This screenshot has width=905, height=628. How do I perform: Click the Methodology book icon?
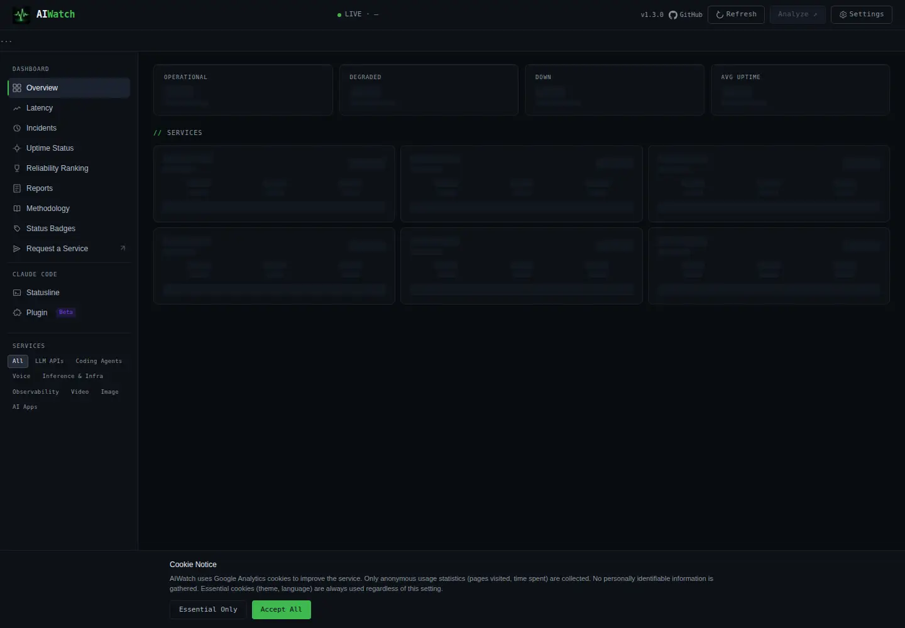(17, 208)
